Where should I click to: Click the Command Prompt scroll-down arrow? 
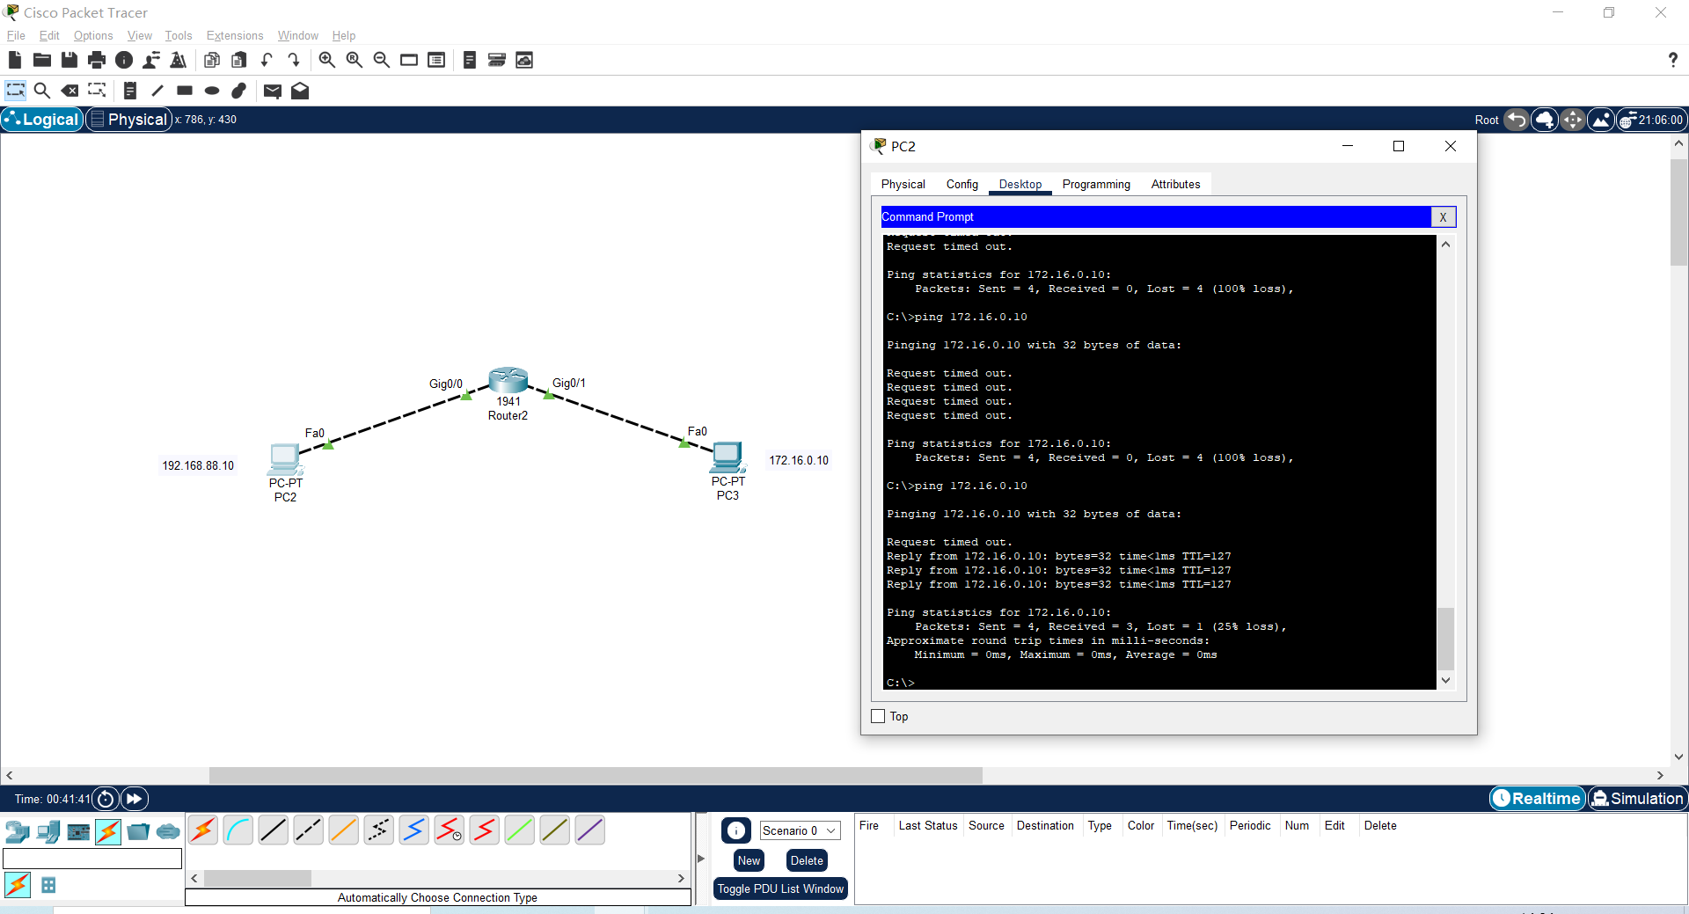point(1445,680)
